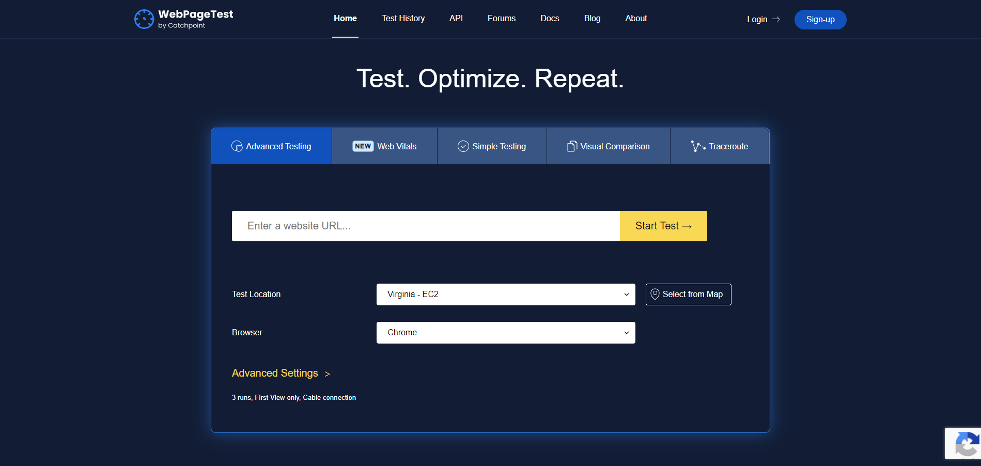981x466 pixels.
Task: Click the Traceroute path icon
Action: [x=698, y=146]
